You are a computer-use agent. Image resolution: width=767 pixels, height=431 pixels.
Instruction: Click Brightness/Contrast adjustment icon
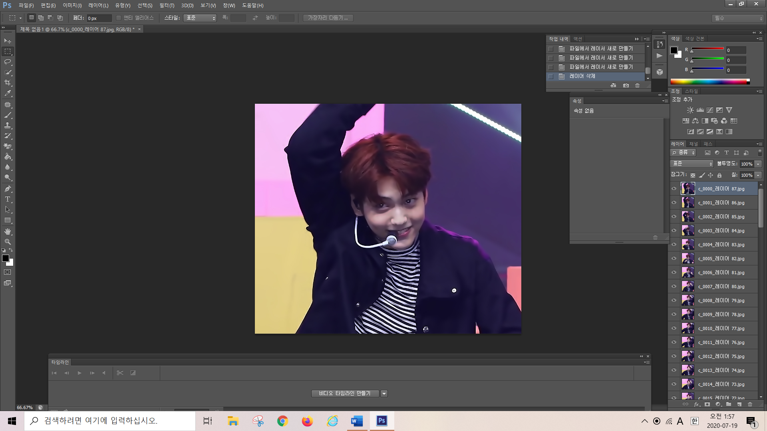(x=690, y=110)
